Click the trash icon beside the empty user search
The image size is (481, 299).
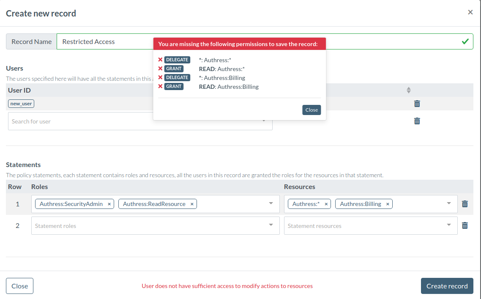click(417, 121)
